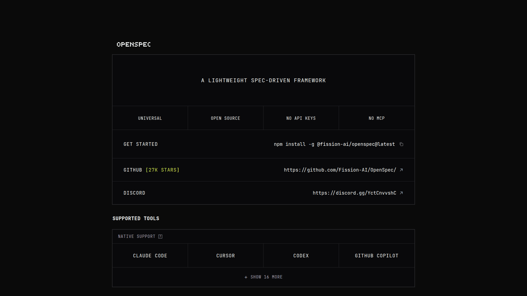Click the Supported Tools heading
Screen dimensions: 527x296
136,218
